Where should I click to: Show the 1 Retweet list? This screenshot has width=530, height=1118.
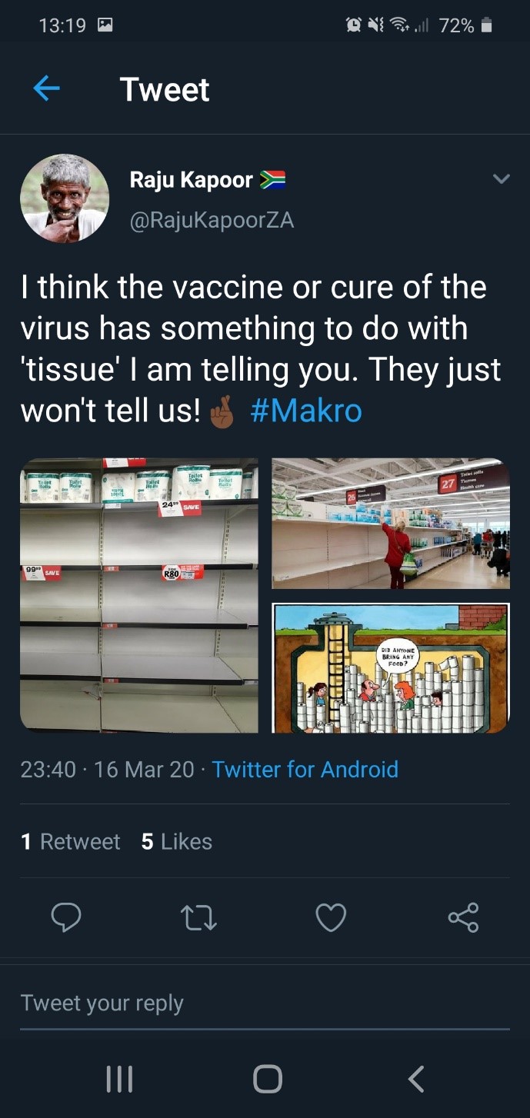(71, 842)
